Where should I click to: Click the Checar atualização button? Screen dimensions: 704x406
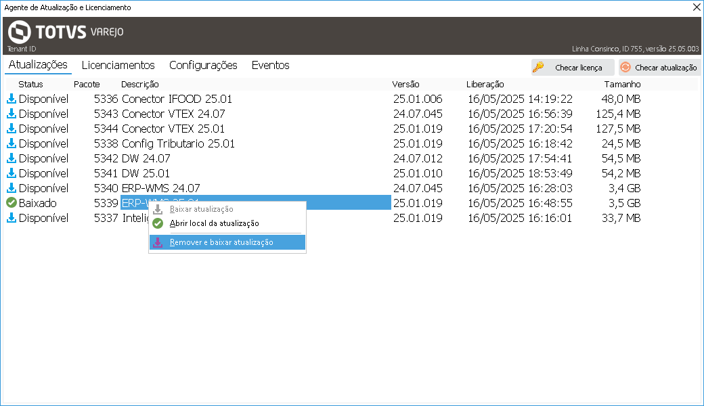point(659,67)
